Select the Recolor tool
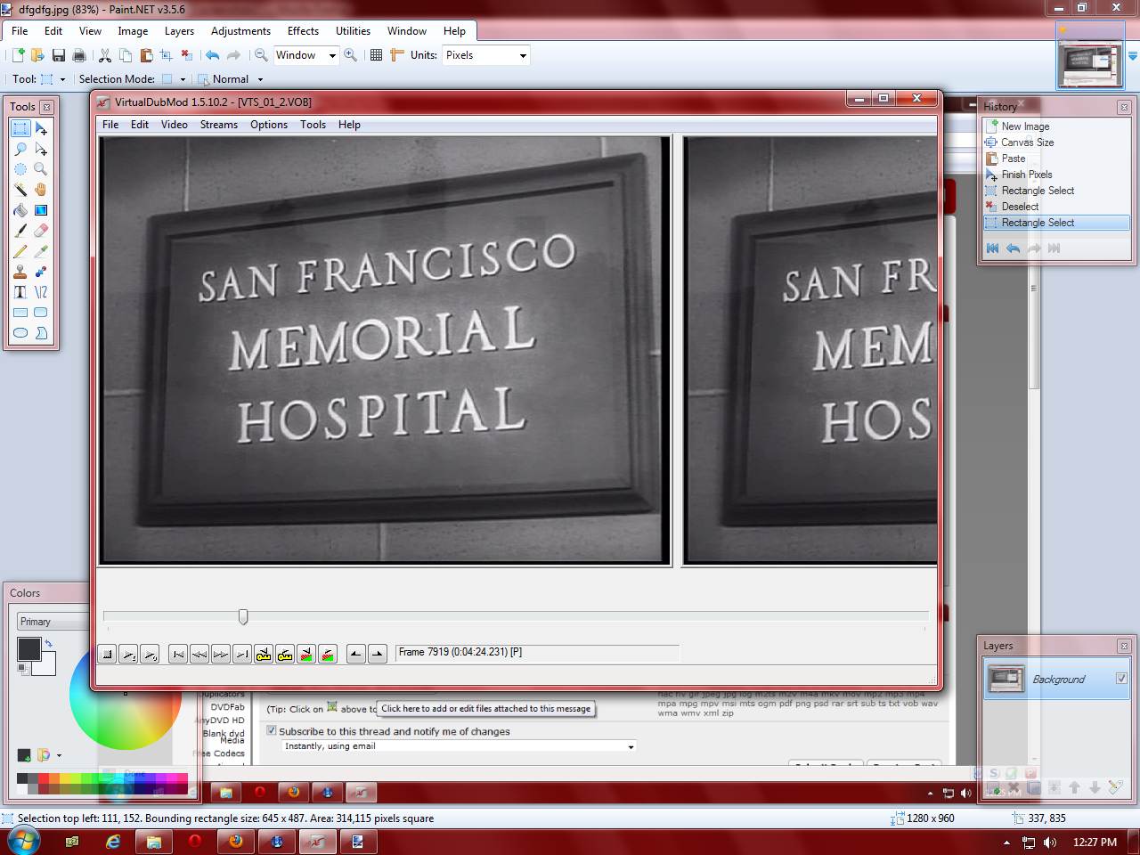This screenshot has width=1140, height=855. 41,272
